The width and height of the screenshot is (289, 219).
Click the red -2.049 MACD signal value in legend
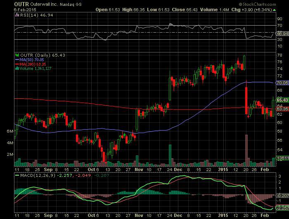[83, 175]
